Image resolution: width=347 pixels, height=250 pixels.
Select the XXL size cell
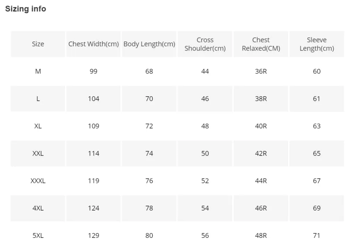point(38,153)
